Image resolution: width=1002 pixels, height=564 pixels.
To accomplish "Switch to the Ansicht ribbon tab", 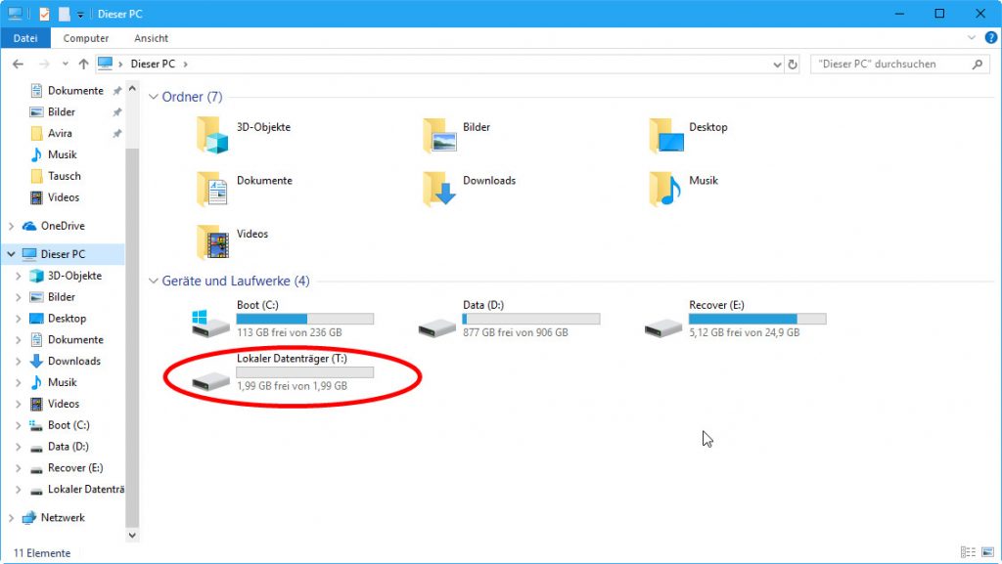I will pos(151,38).
